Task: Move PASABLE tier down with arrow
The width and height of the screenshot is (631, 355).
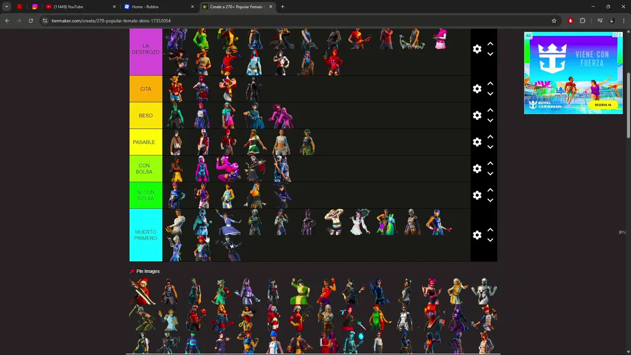Action: 490,147
